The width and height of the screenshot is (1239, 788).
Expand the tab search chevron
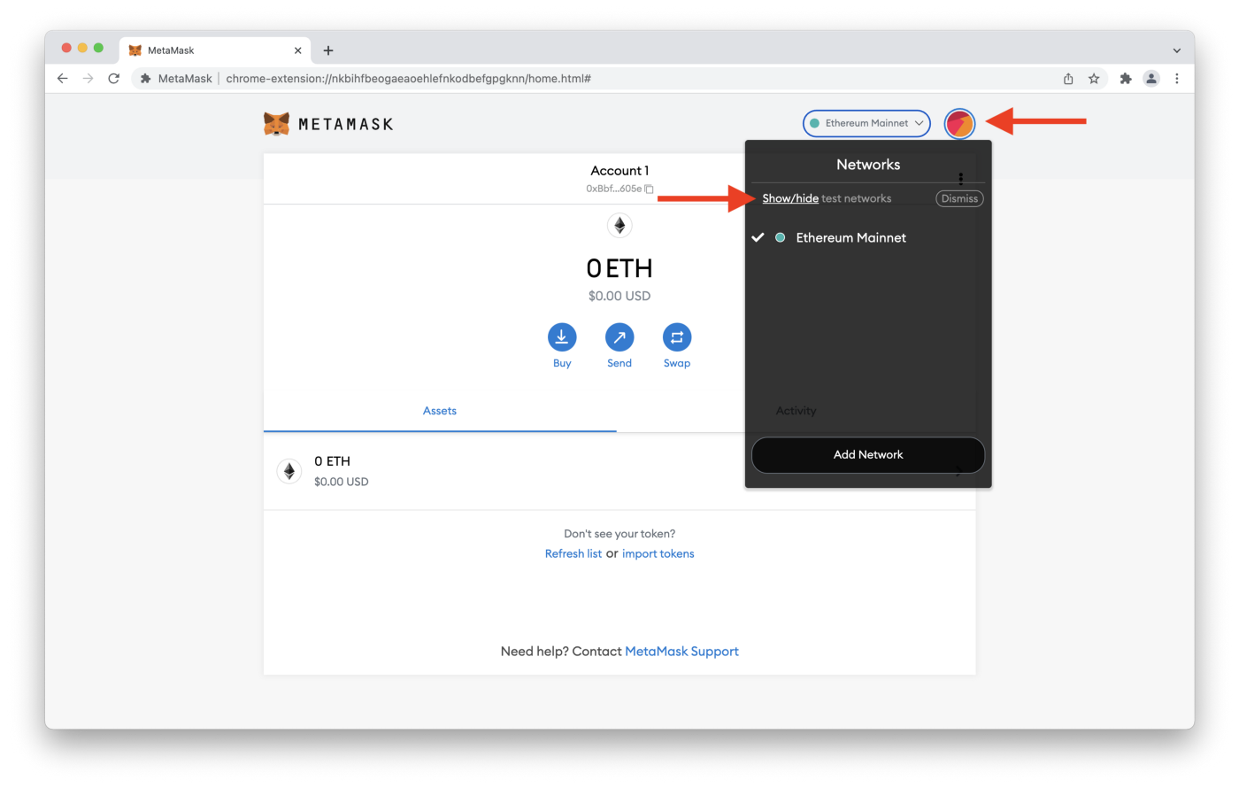(1176, 50)
